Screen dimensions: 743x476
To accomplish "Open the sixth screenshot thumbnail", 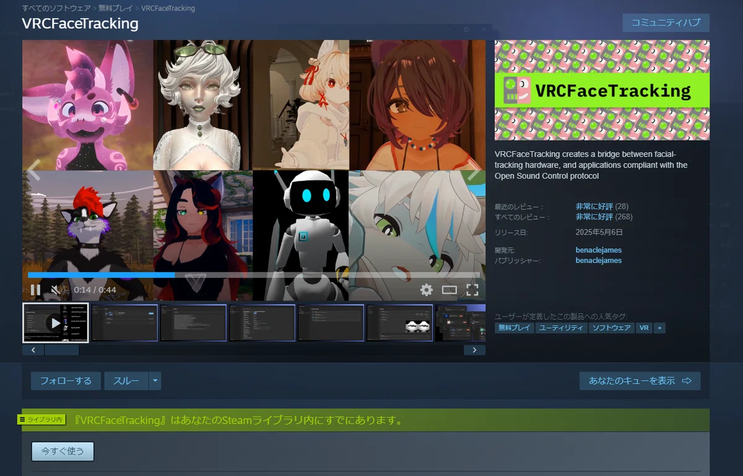I will 399,322.
